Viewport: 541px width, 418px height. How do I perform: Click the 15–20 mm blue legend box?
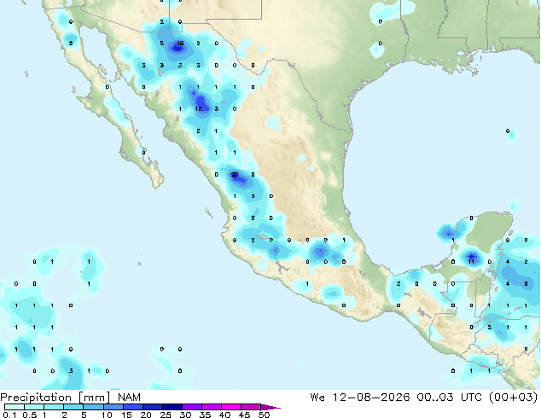(133, 407)
